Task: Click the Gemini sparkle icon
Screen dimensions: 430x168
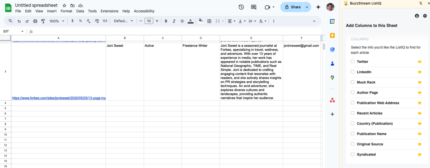Action: coord(318,7)
